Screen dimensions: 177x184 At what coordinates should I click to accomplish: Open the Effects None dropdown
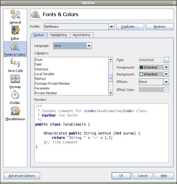(x=166, y=82)
